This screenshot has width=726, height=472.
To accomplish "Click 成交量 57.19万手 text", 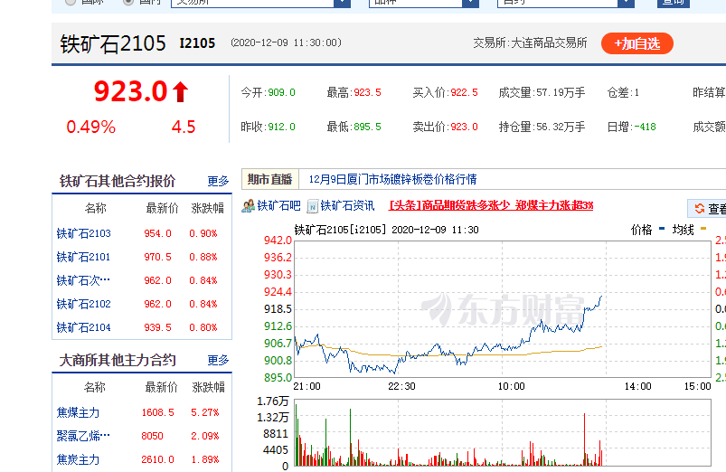I will pos(542,92).
